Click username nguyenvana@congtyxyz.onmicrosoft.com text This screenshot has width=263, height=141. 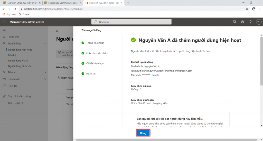point(170,71)
